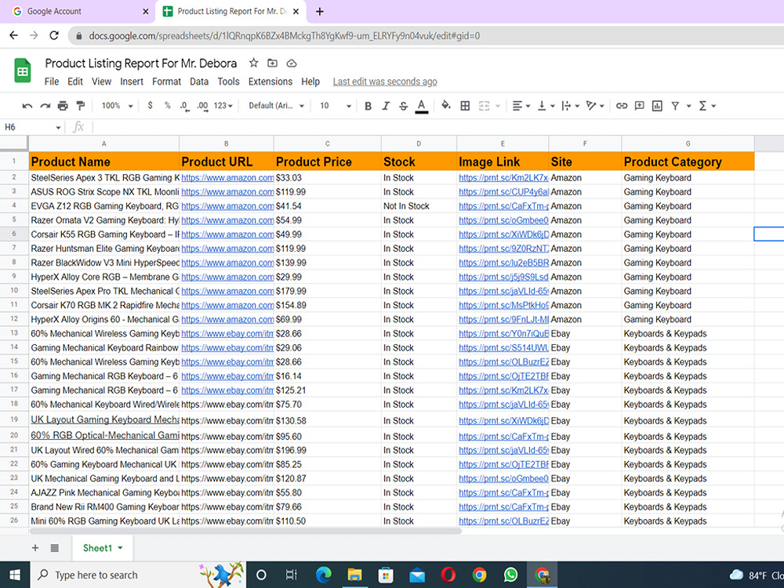Open the fill color picker
This screenshot has width=784, height=588.
445,106
